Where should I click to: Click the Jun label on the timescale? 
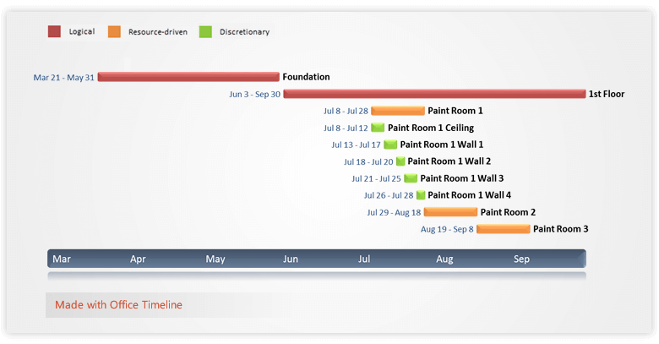(x=291, y=259)
